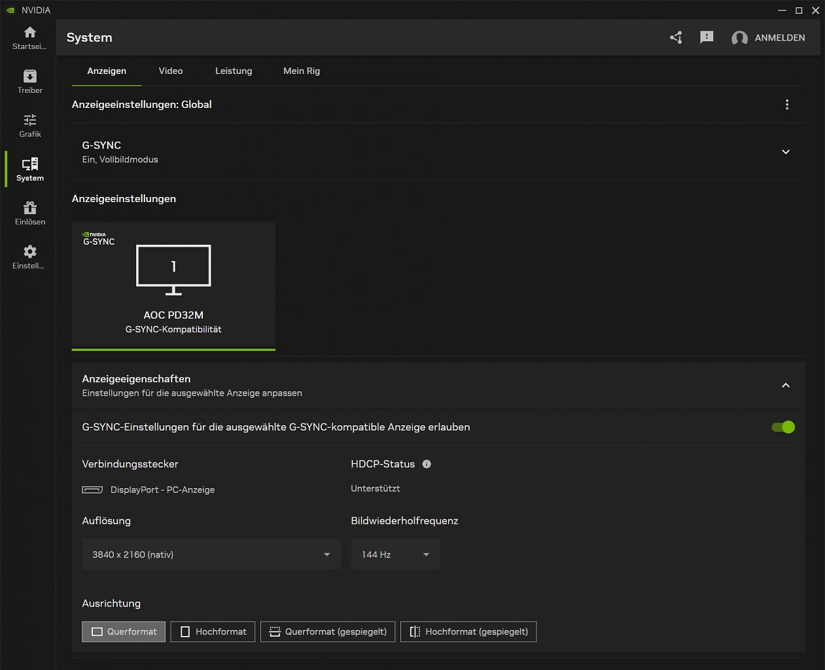Open the Startseite home icon in sidebar
The image size is (825, 670).
coord(29,38)
